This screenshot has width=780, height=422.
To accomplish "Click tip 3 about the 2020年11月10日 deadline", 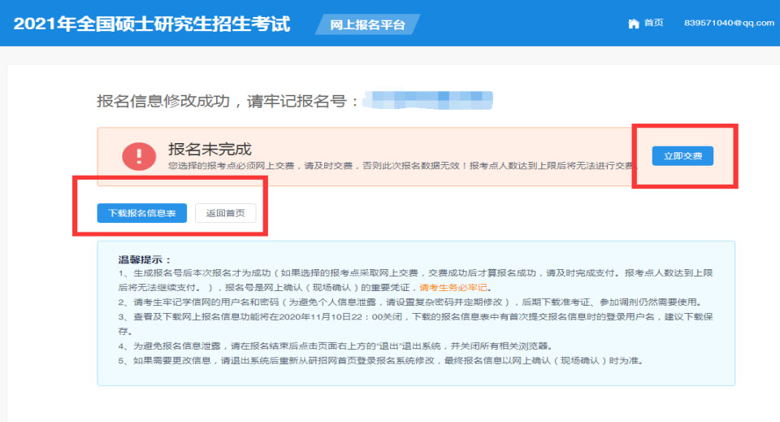I will click(406, 316).
